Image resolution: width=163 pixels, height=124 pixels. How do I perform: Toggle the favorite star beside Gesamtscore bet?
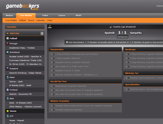point(52,86)
